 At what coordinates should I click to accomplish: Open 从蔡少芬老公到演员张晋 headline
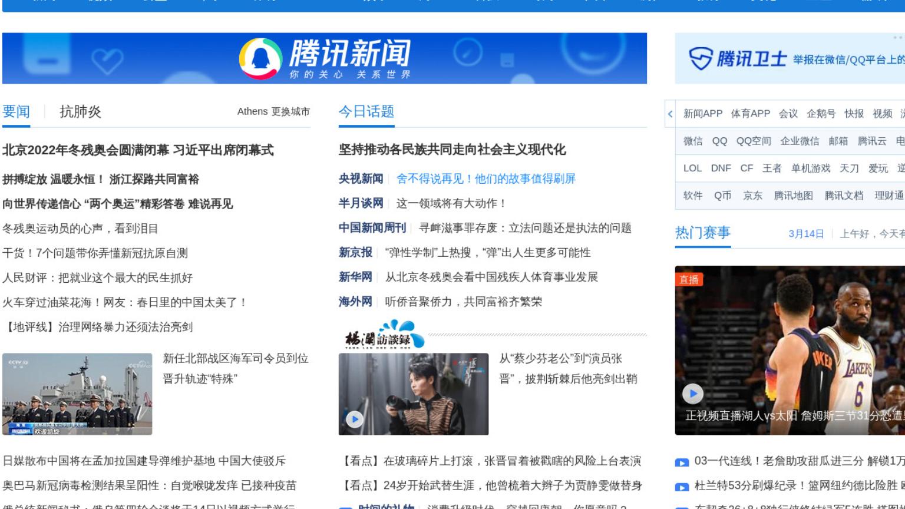[x=568, y=368]
